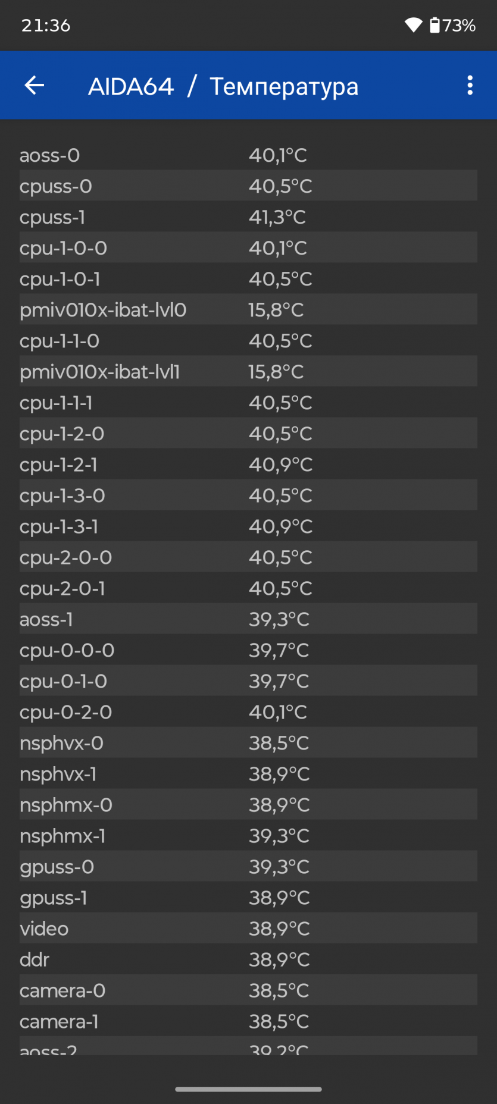
Task: Select the pmiv010x-ibat-lvl0 row
Action: [248, 310]
